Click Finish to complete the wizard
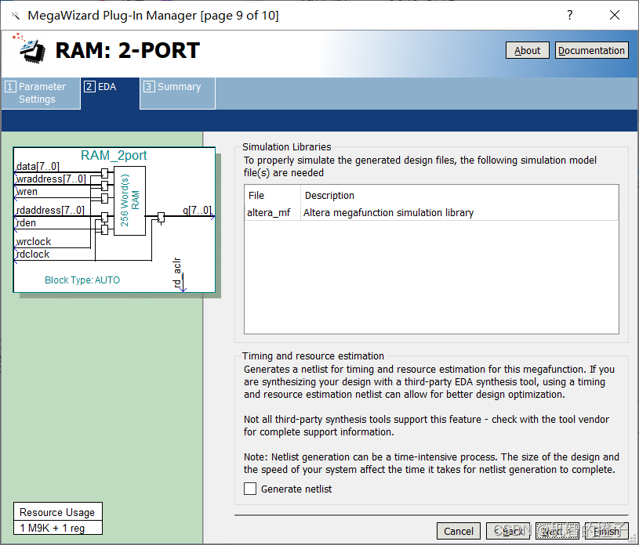 tap(606, 531)
